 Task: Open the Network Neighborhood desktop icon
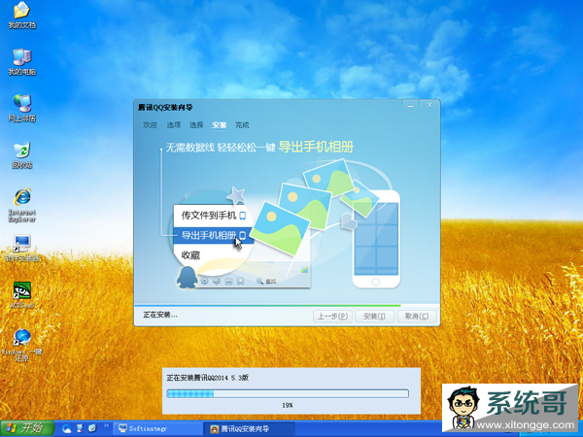[x=22, y=108]
